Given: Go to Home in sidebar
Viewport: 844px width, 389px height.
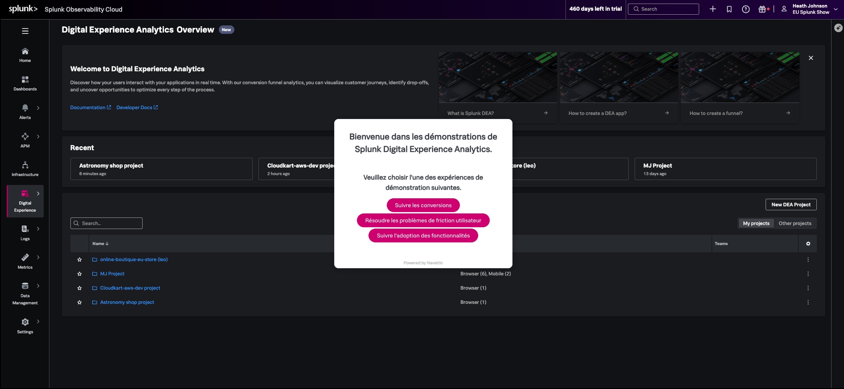Looking at the screenshot, I should point(25,55).
